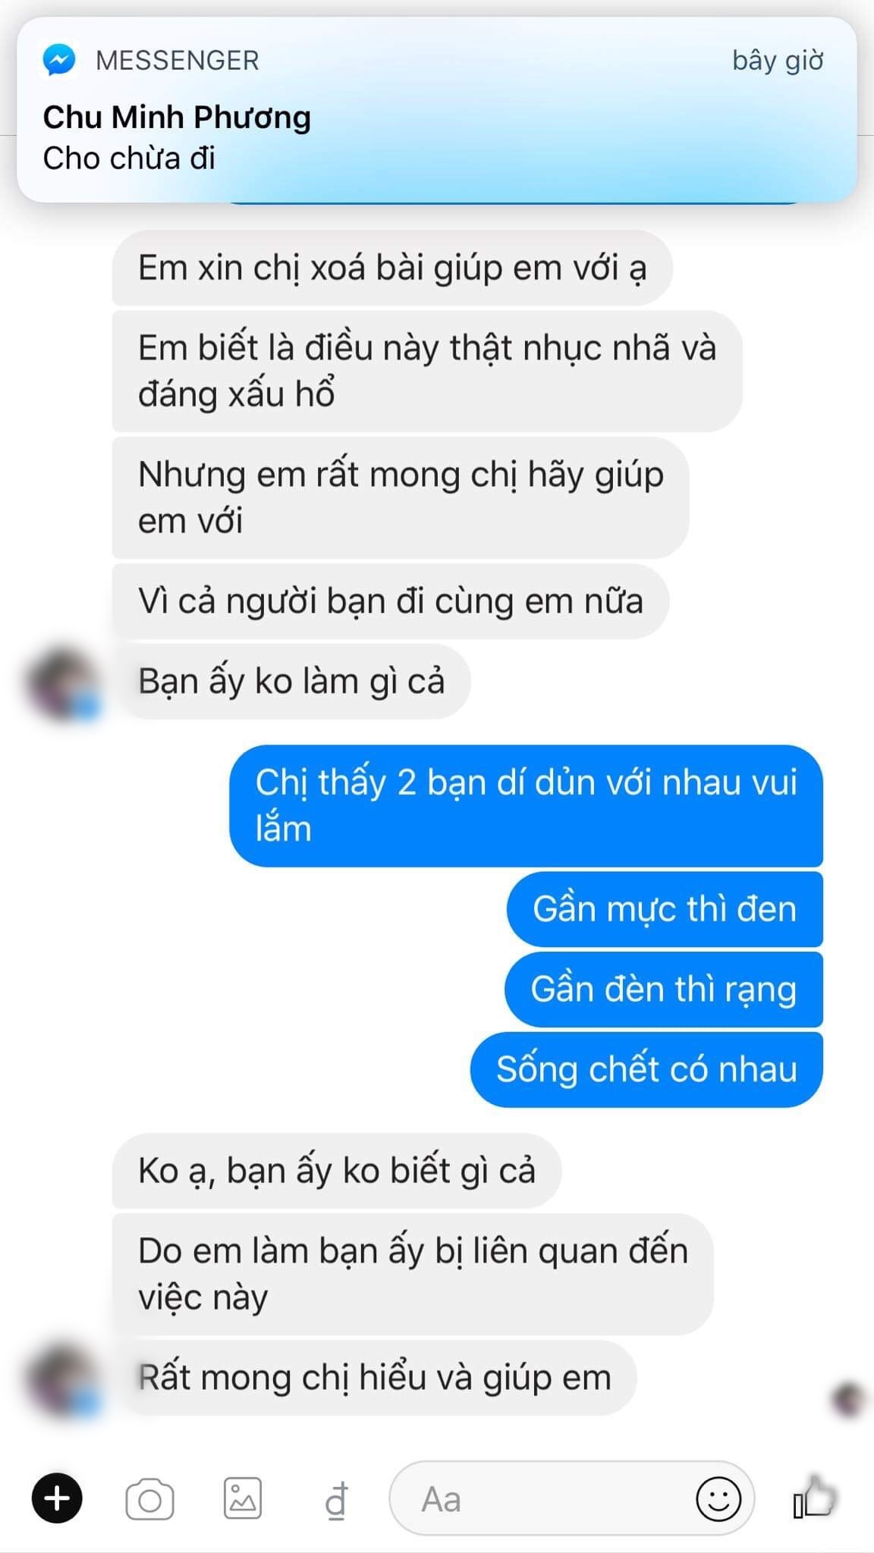The image size is (874, 1553).
Task: Tap the 'Sống chết có nhau' message bubble
Action: [646, 1069]
